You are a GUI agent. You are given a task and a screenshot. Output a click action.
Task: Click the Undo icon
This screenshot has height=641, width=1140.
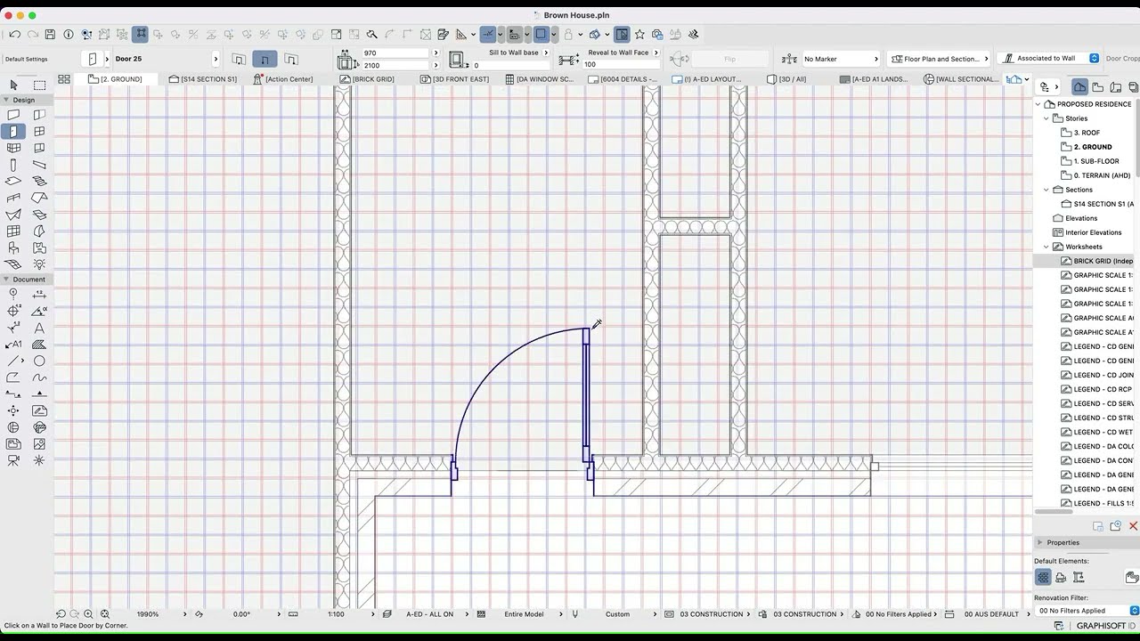click(14, 35)
